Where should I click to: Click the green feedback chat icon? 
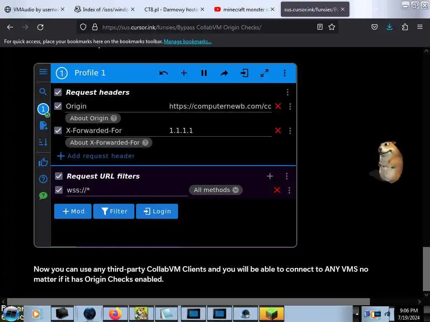coord(43,195)
